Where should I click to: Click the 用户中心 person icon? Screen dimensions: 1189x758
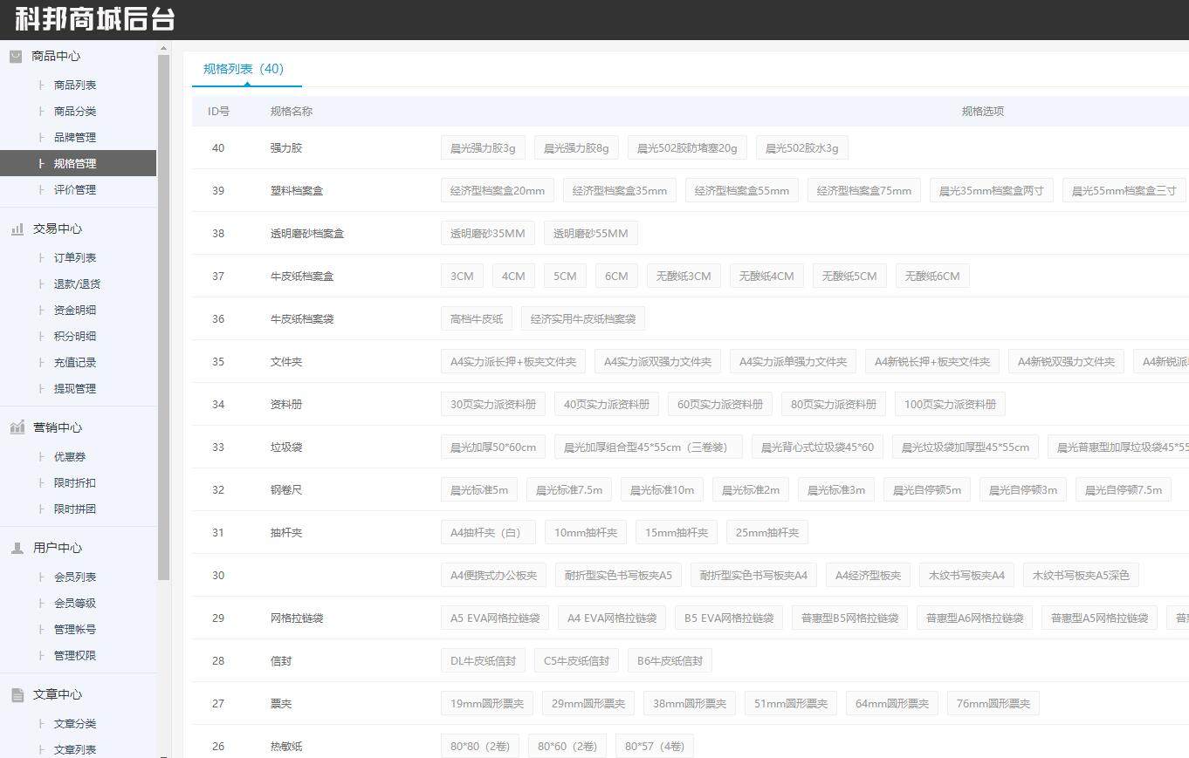[17, 548]
